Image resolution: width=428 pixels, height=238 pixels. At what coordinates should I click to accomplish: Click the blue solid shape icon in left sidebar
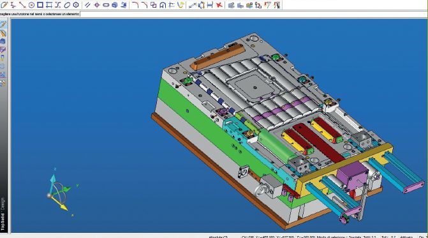tap(3, 41)
